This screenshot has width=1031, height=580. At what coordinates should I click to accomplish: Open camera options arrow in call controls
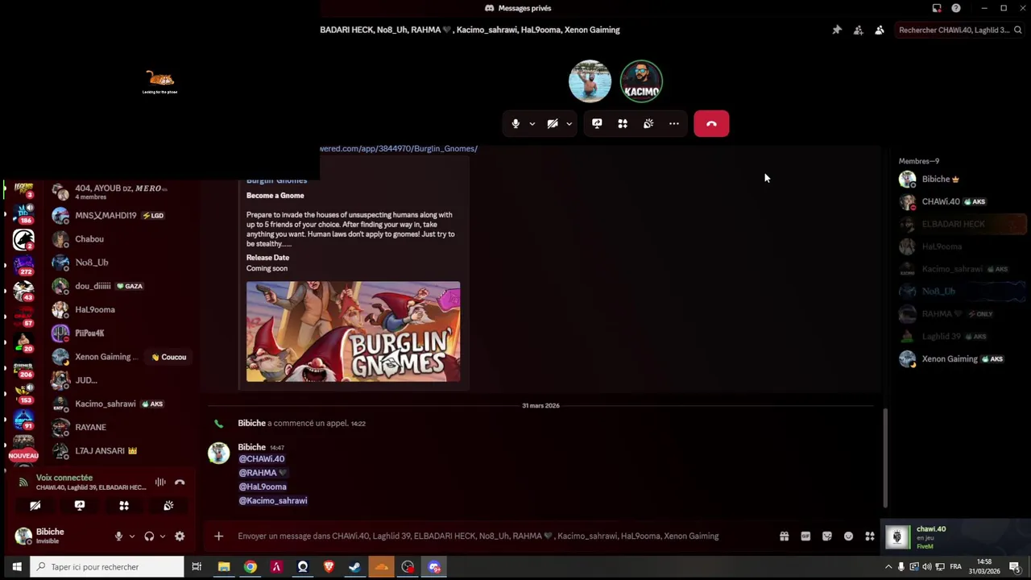pyautogui.click(x=569, y=124)
